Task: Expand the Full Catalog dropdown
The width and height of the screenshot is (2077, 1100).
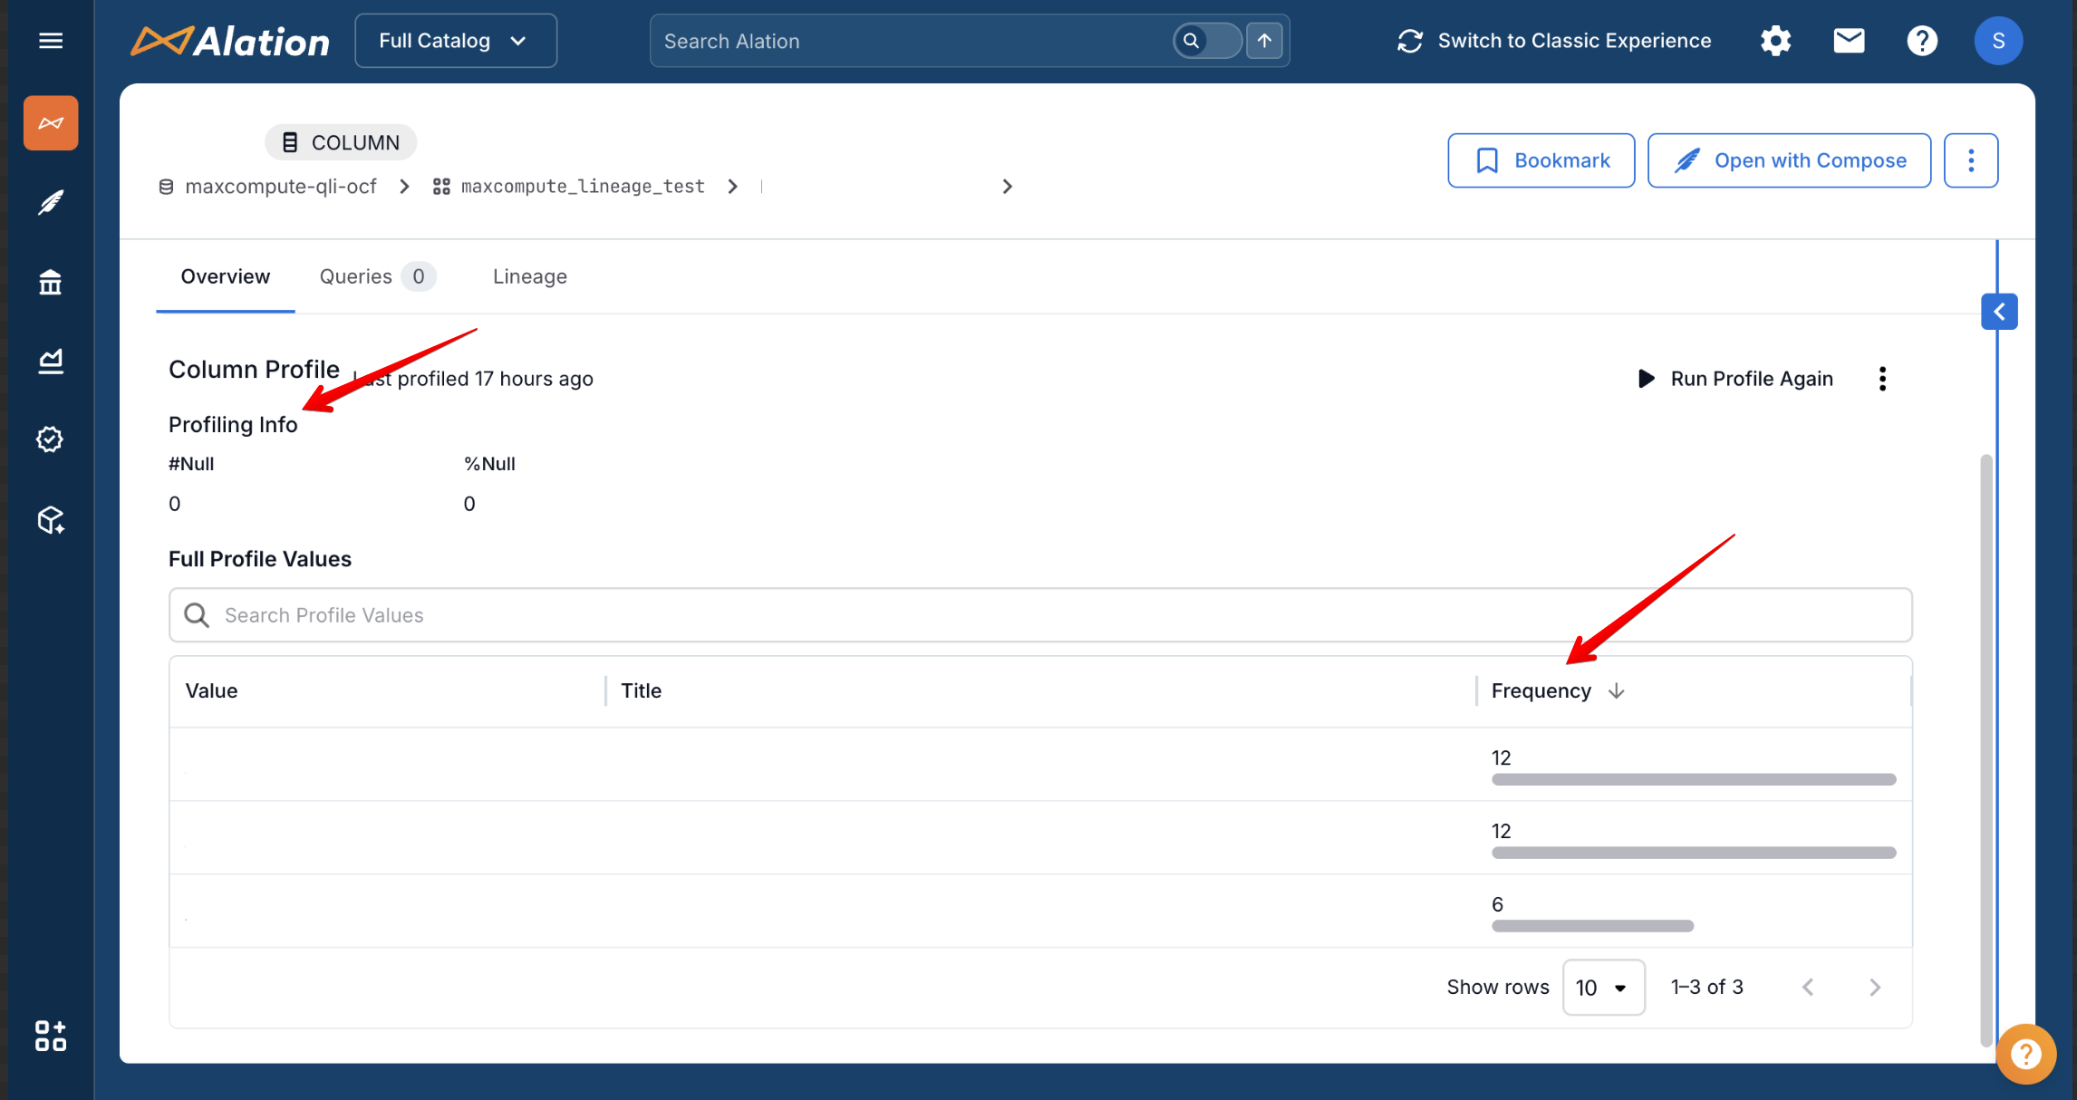Action: (x=455, y=41)
